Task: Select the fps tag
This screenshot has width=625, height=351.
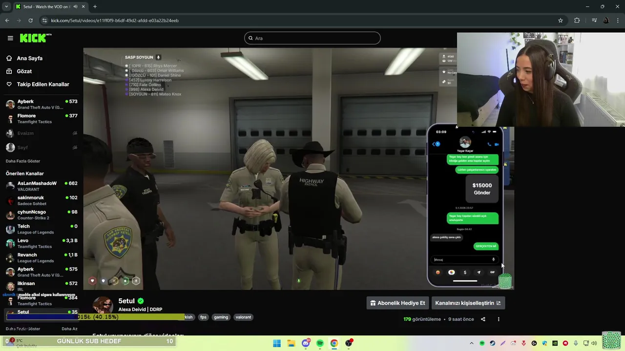Action: [x=203, y=317]
